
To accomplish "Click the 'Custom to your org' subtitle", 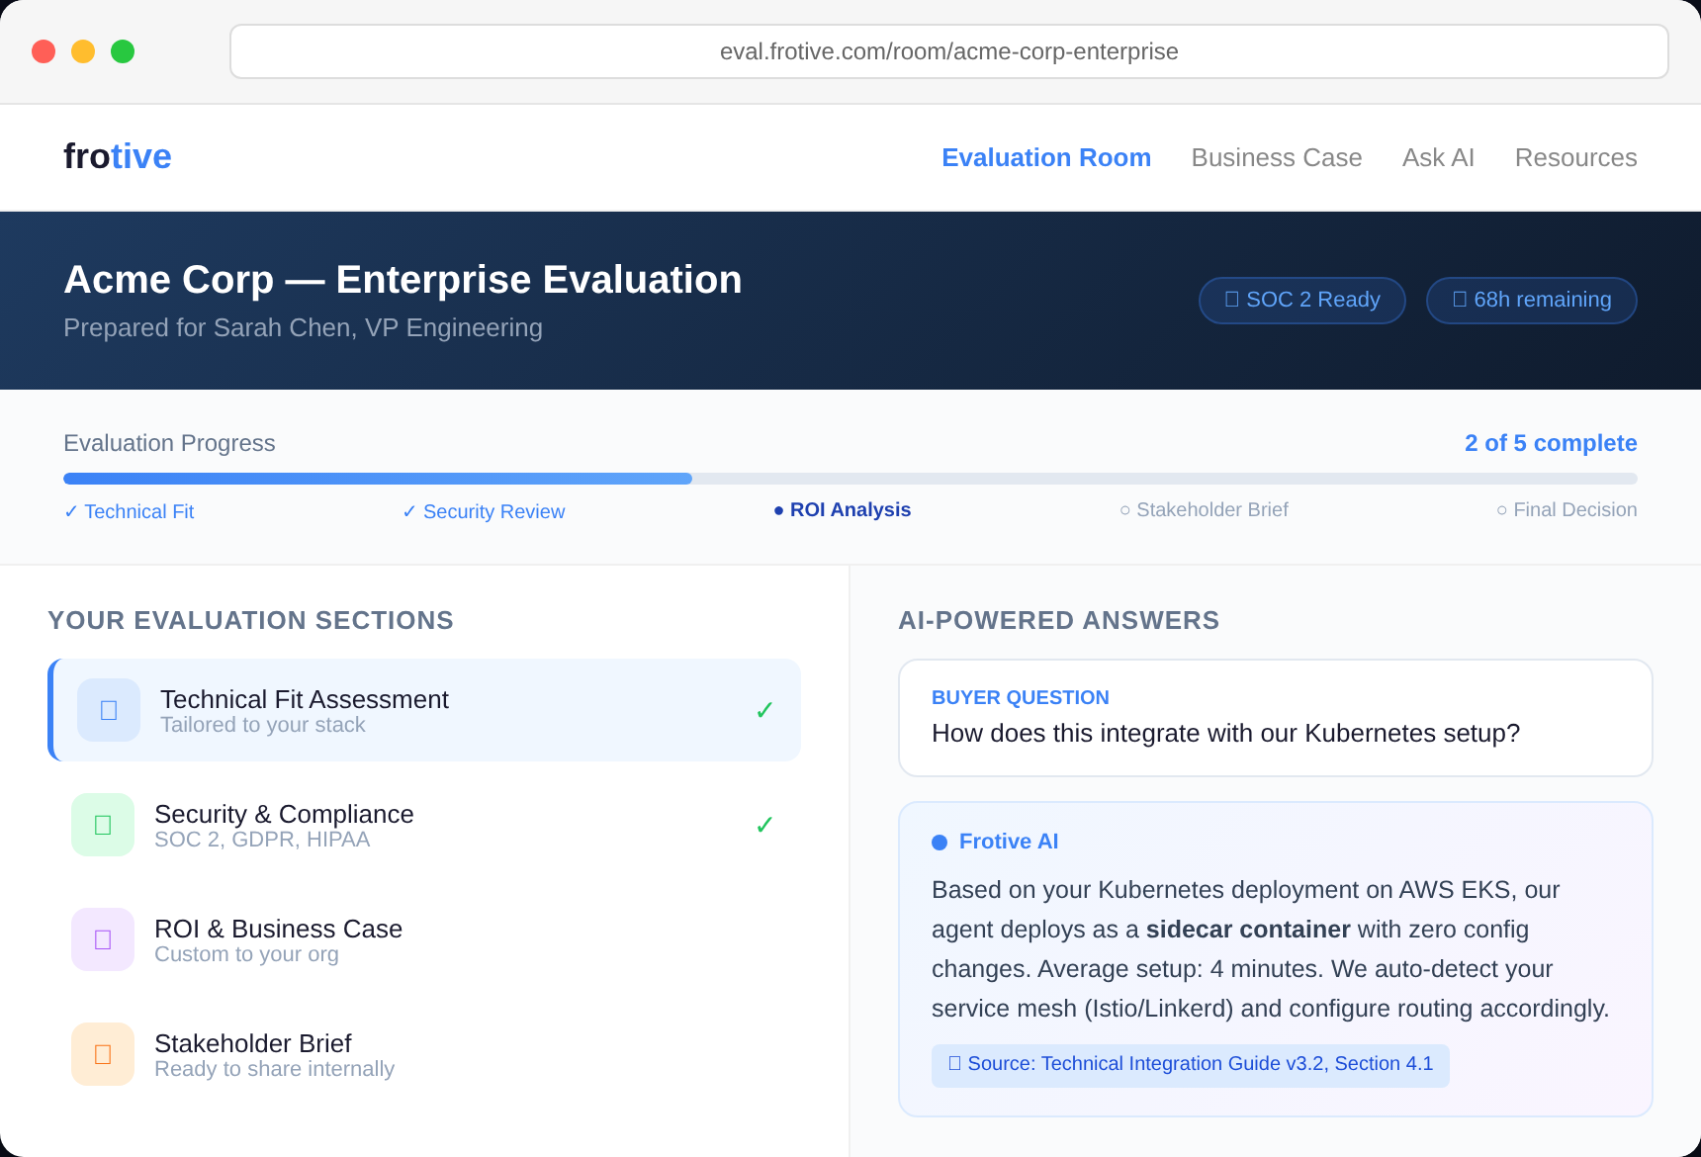I will tap(246, 954).
